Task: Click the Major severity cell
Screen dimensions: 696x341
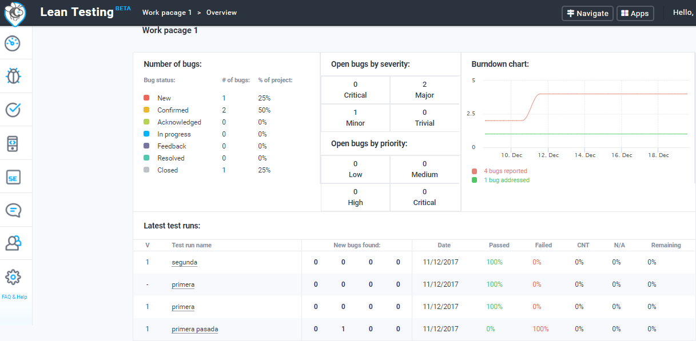Action: pyautogui.click(x=424, y=90)
